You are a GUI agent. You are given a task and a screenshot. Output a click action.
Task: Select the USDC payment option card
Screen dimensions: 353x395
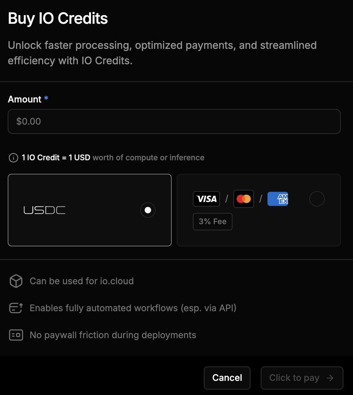tap(90, 210)
